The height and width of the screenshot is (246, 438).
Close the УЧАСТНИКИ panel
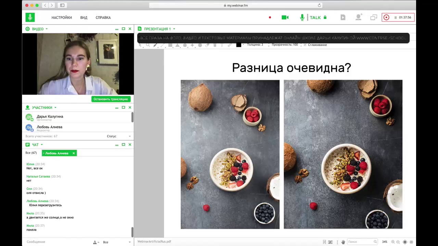click(x=130, y=108)
